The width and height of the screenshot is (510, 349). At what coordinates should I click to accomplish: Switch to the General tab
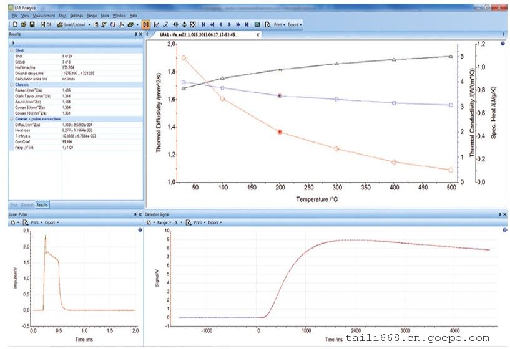pyautogui.click(x=27, y=204)
